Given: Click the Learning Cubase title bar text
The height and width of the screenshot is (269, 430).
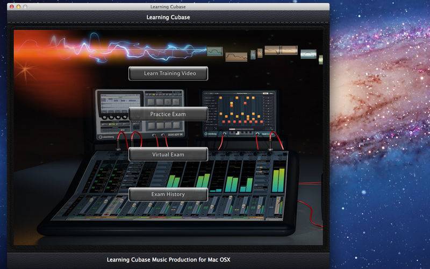Looking at the screenshot, I should (x=168, y=6).
